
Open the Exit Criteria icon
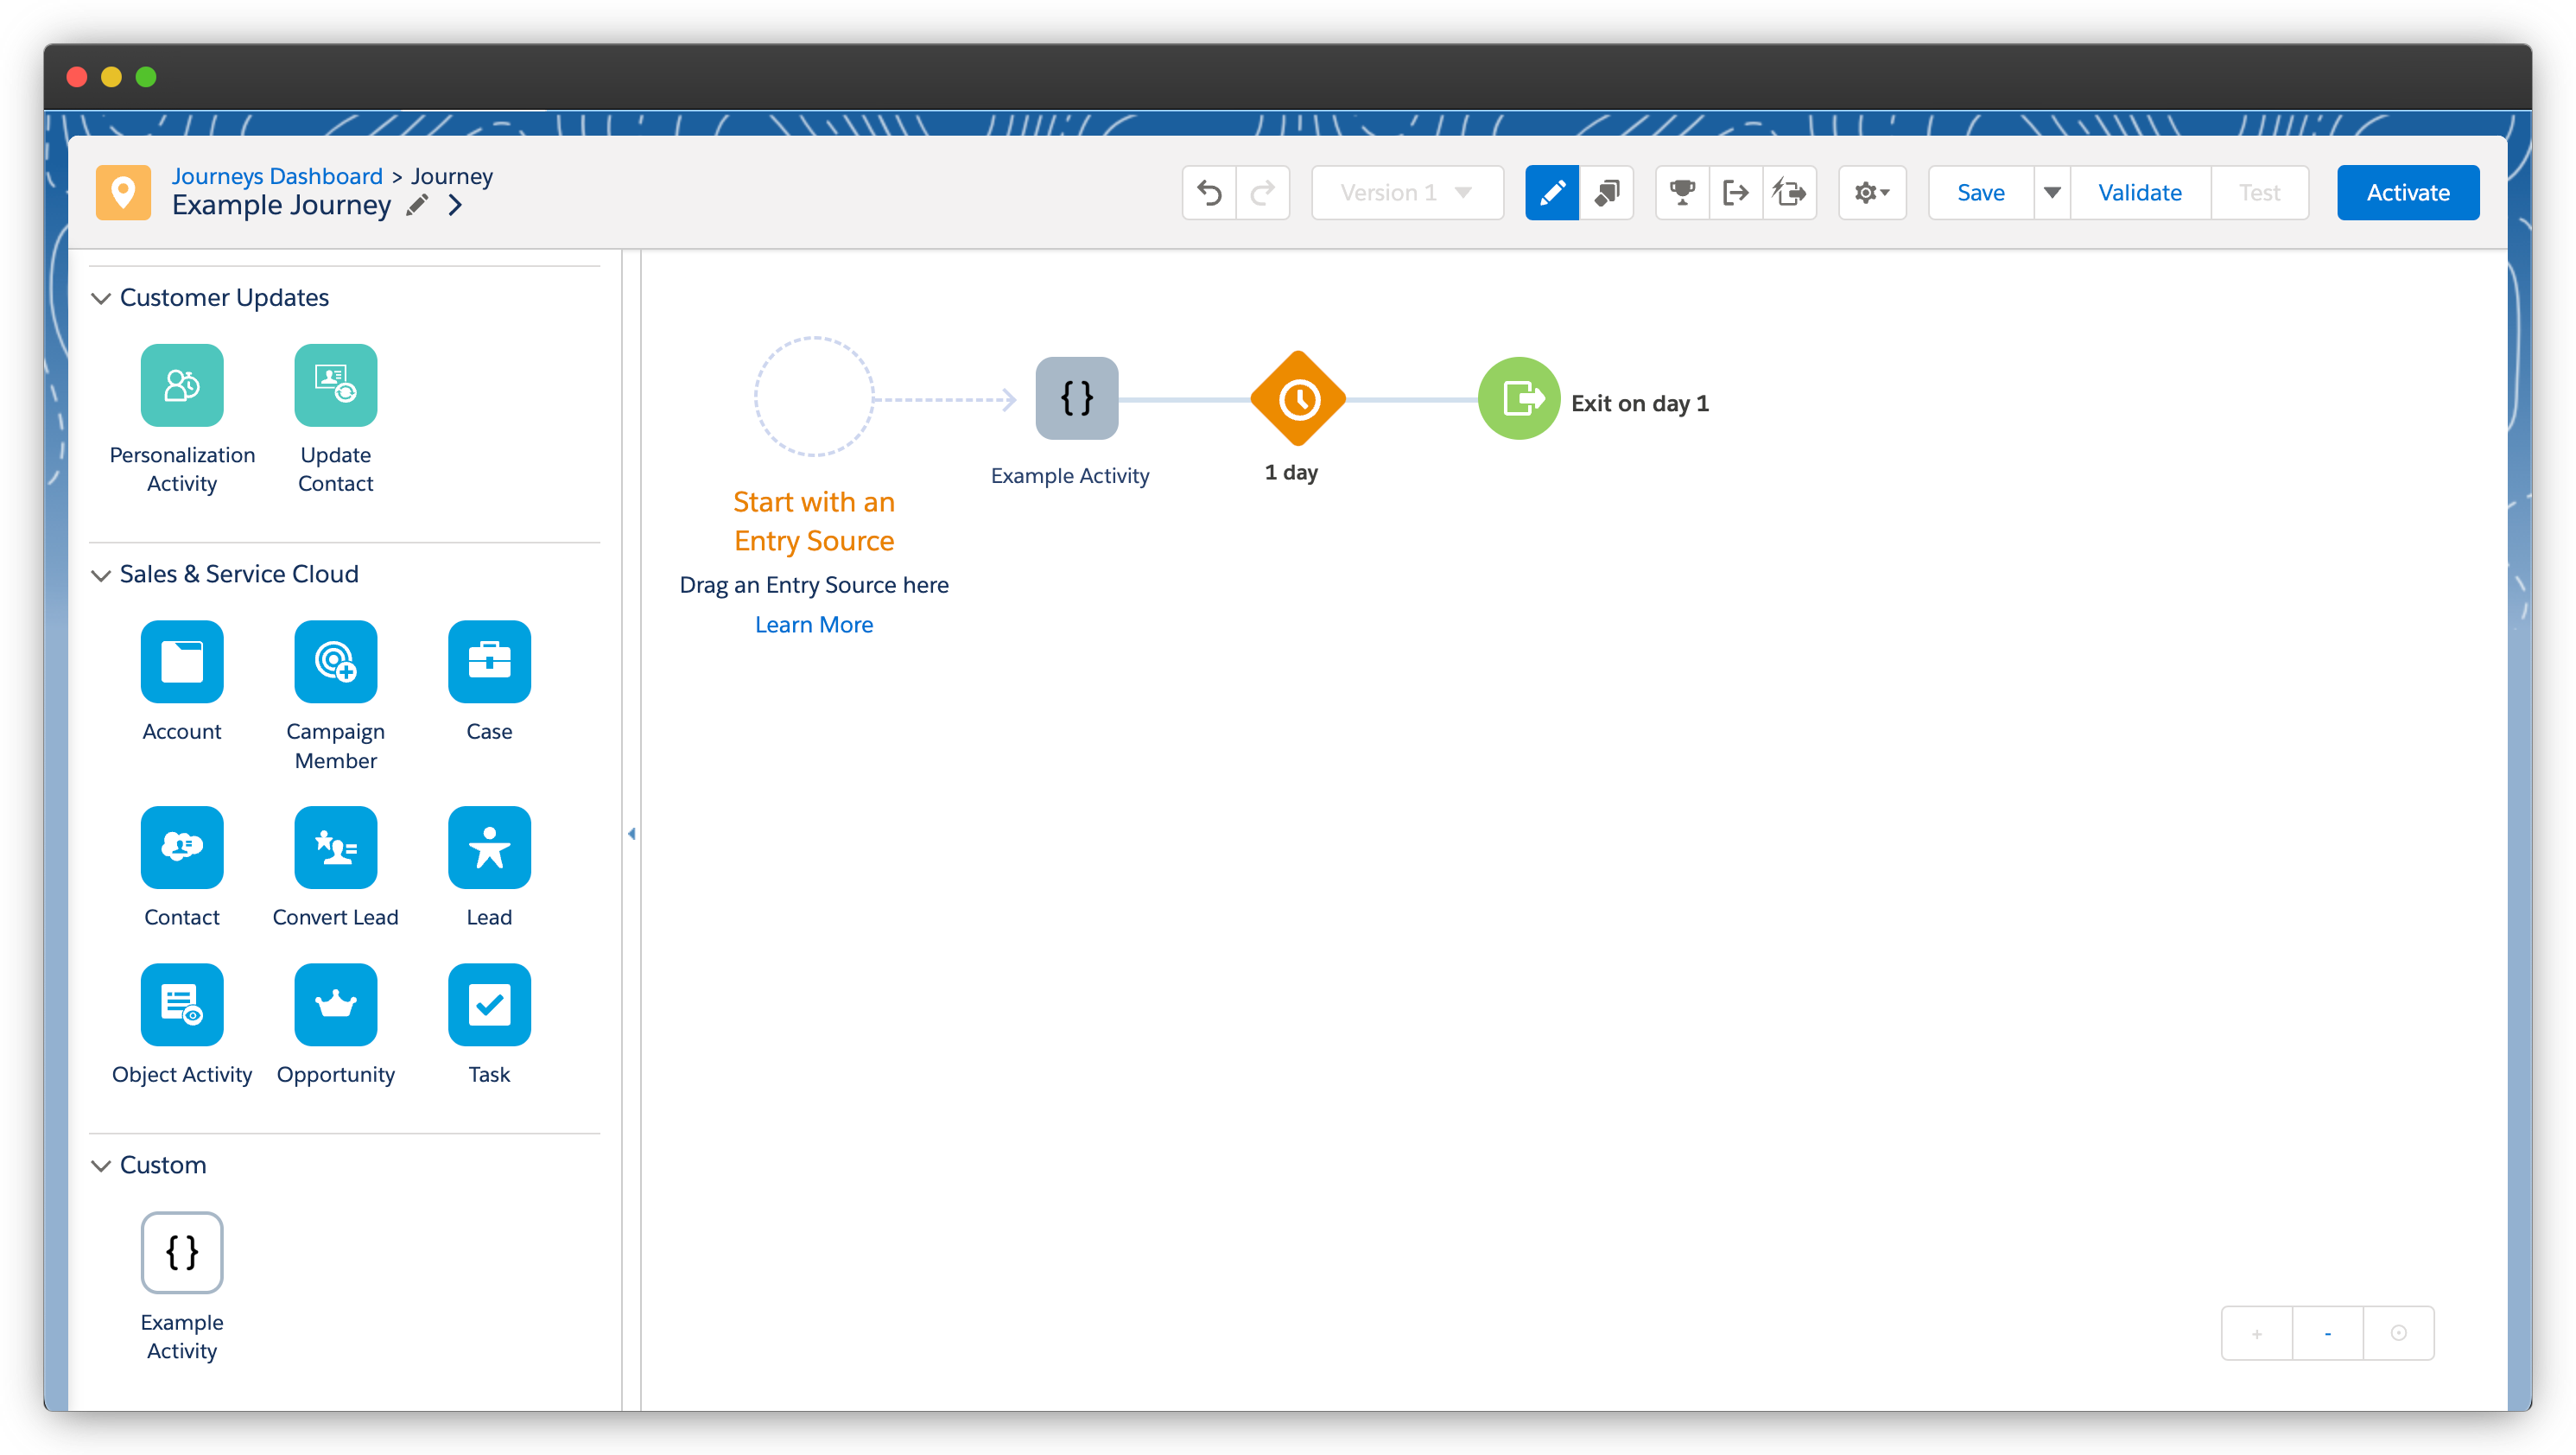pos(1736,192)
